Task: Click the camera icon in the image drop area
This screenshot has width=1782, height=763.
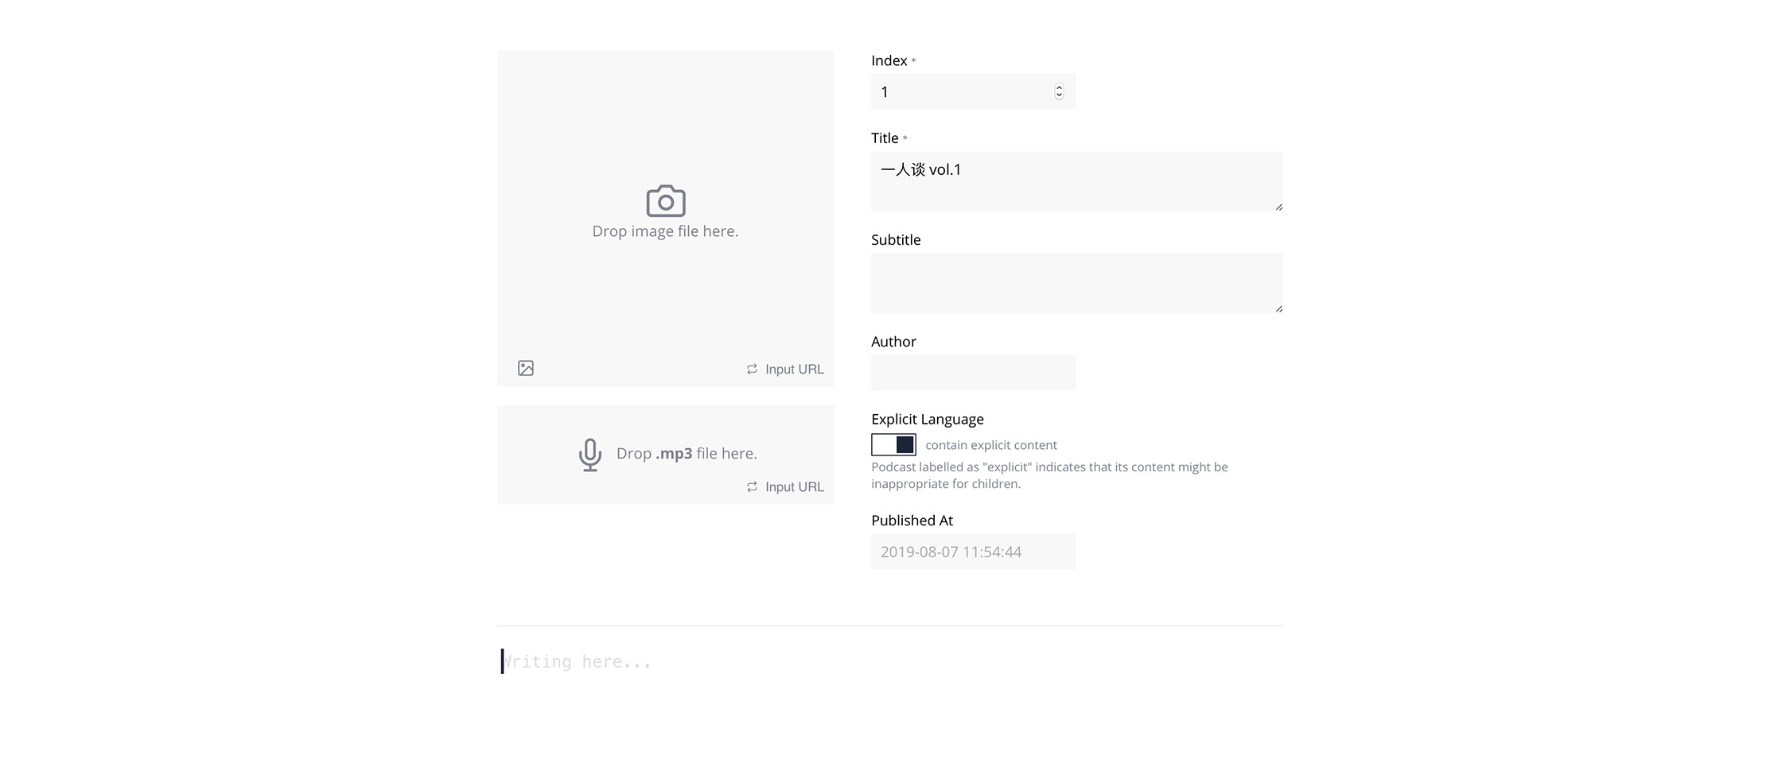Action: [666, 201]
